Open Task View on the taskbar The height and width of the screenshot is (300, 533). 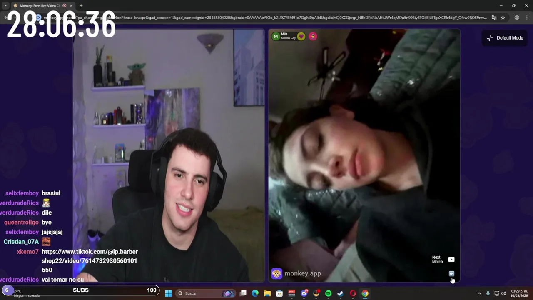coord(243,293)
